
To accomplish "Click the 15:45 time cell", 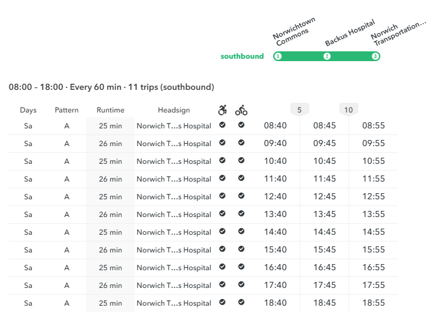I will coord(325,249).
